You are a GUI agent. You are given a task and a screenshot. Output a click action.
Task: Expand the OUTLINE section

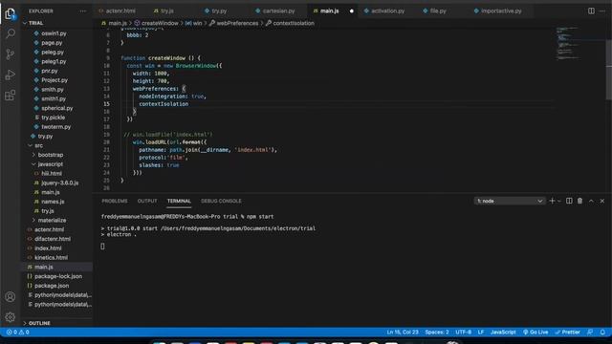[39, 323]
